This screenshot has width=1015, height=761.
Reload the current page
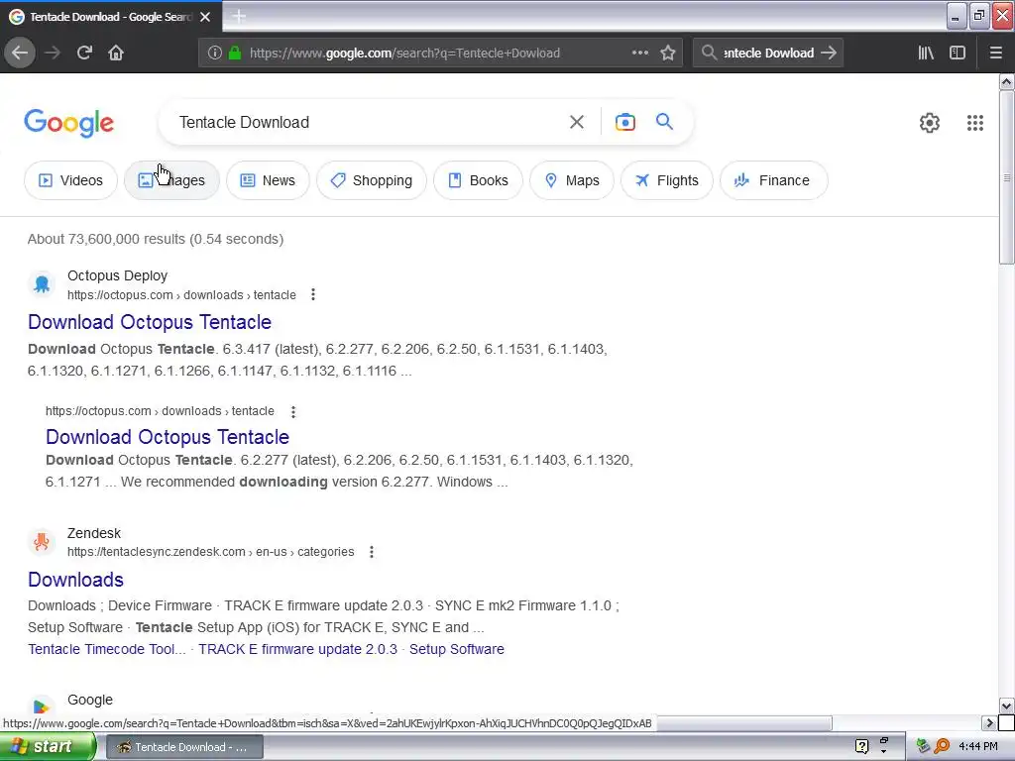[84, 53]
